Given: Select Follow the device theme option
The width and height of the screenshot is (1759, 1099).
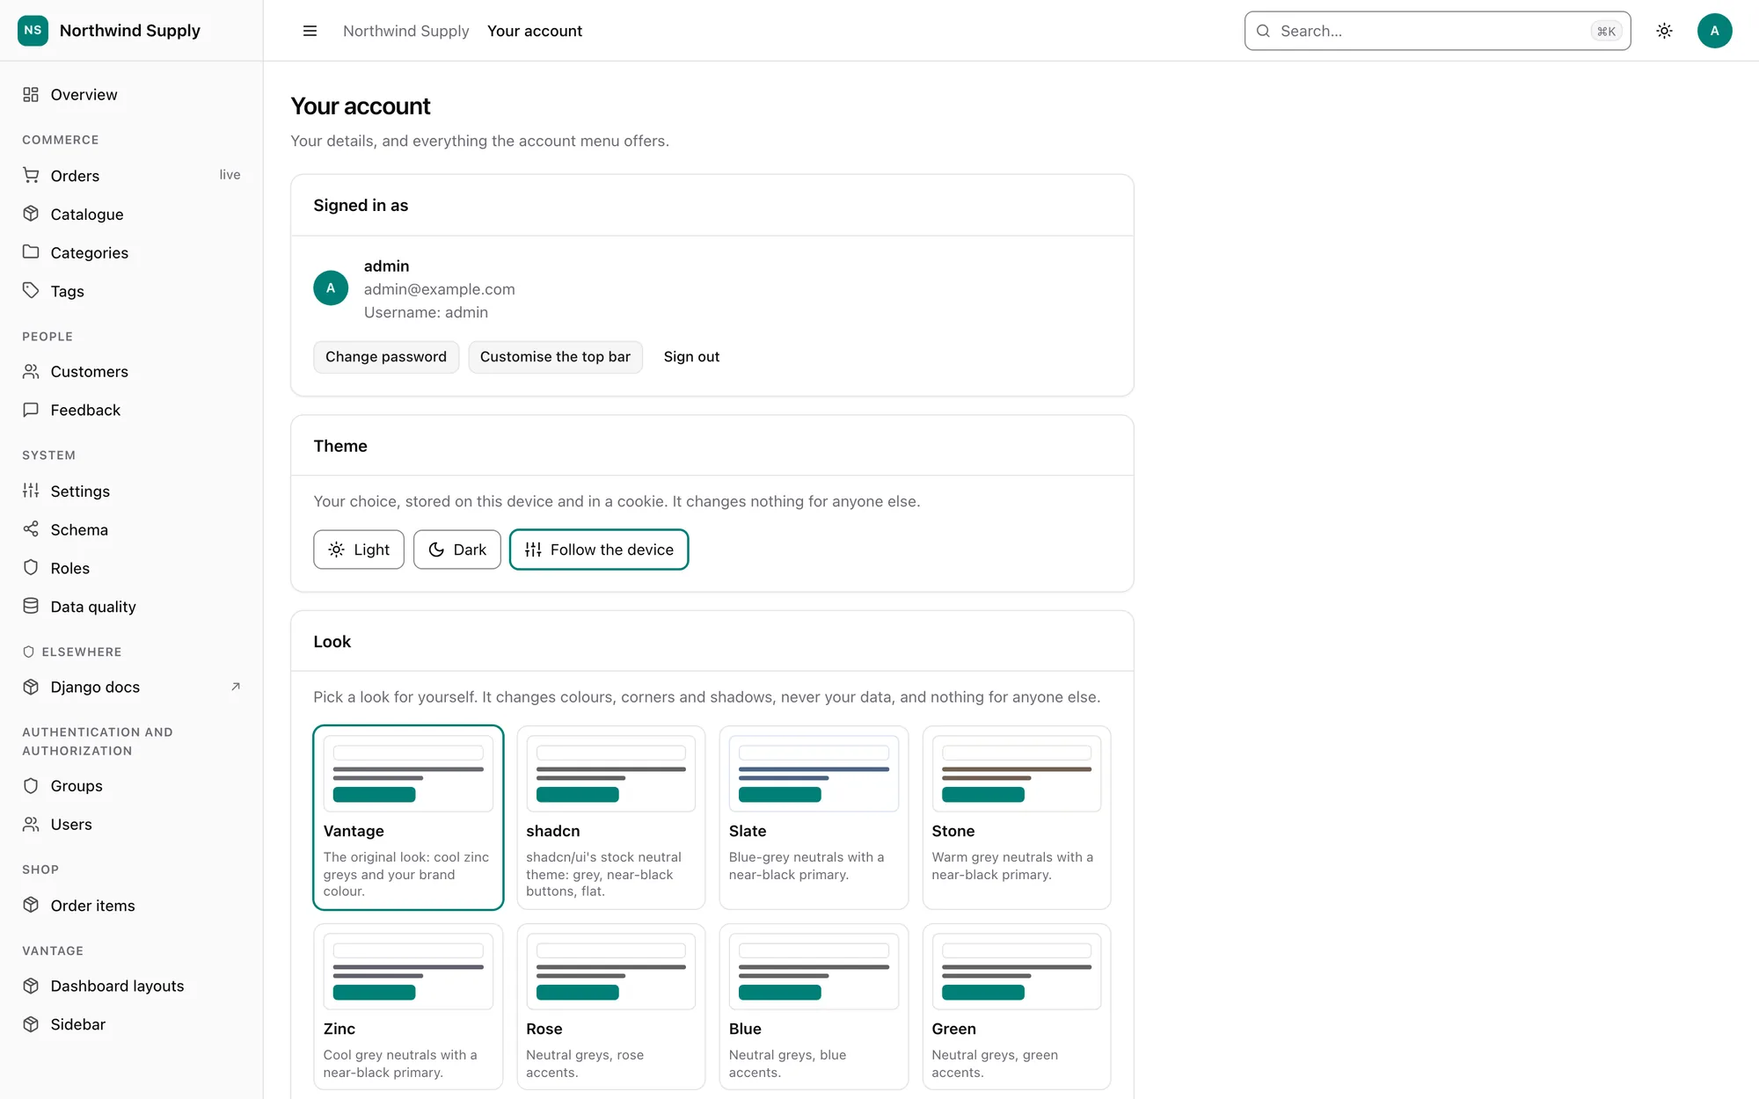Looking at the screenshot, I should coord(599,549).
